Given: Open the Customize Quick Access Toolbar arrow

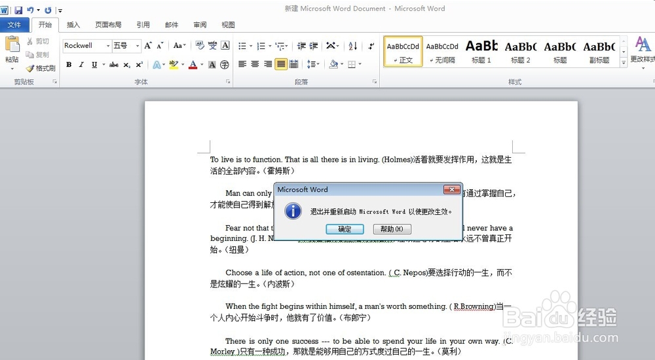Looking at the screenshot, I should coord(60,10).
